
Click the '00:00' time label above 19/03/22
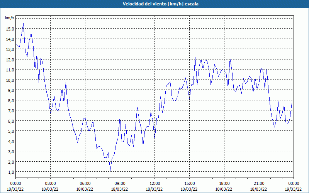click(294, 184)
